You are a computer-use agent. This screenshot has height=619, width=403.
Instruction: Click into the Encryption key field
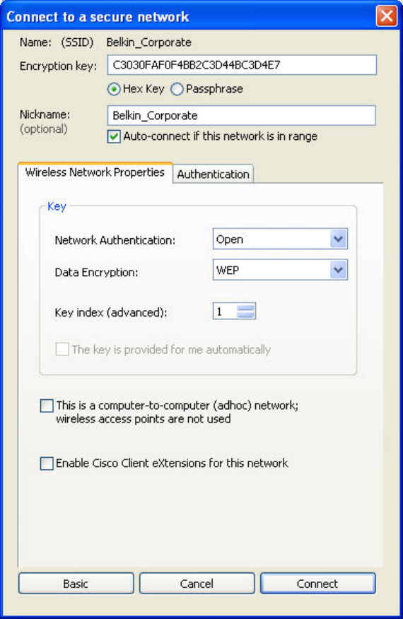242,65
